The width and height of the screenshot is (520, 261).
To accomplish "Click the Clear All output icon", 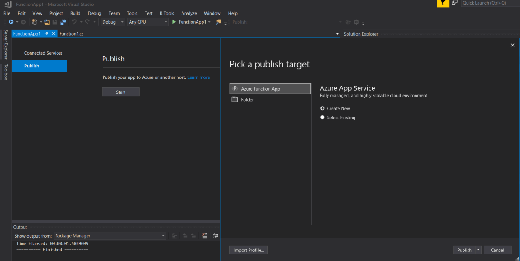I will pyautogui.click(x=205, y=235).
